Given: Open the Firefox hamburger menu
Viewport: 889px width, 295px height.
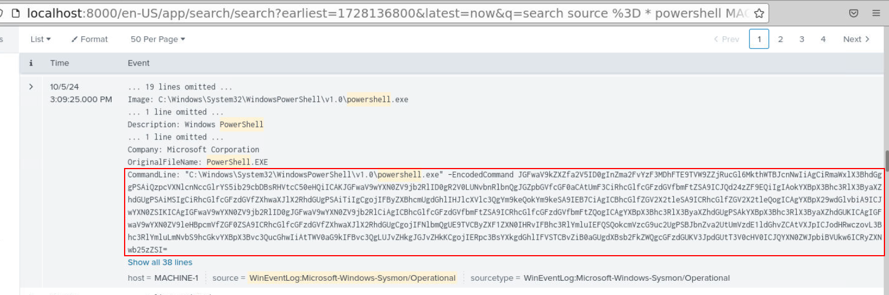Looking at the screenshot, I should [x=876, y=13].
